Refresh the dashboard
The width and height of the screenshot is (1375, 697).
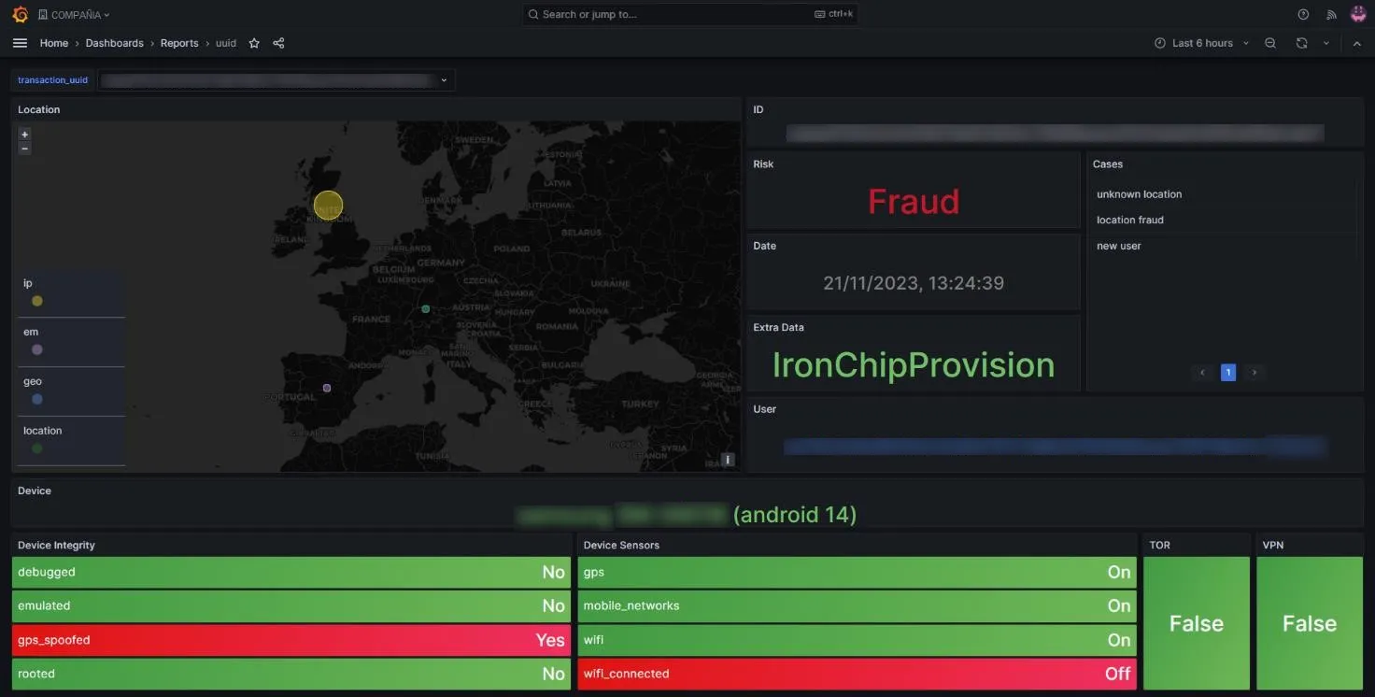(x=1301, y=43)
